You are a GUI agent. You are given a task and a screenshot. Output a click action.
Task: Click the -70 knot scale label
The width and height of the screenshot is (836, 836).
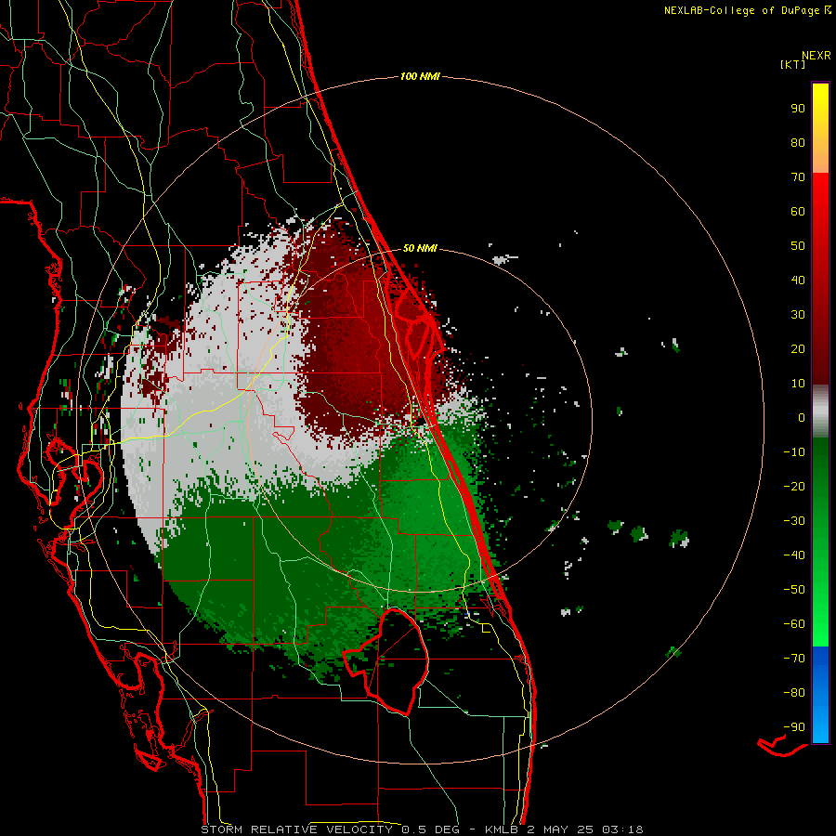point(794,659)
